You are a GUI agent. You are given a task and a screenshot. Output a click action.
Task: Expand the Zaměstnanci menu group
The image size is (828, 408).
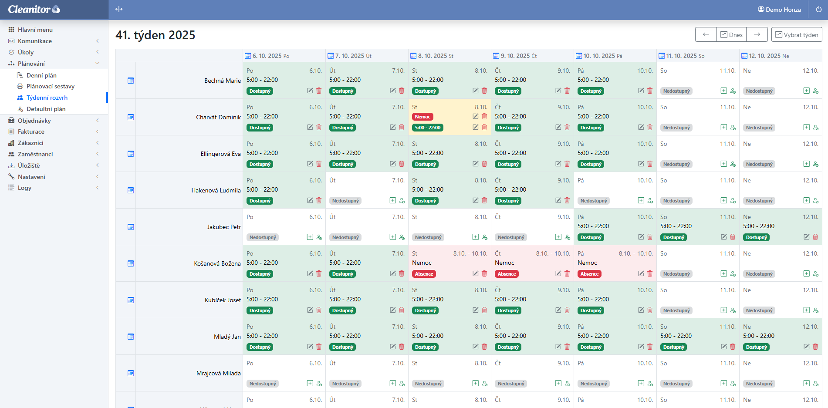[x=35, y=154]
